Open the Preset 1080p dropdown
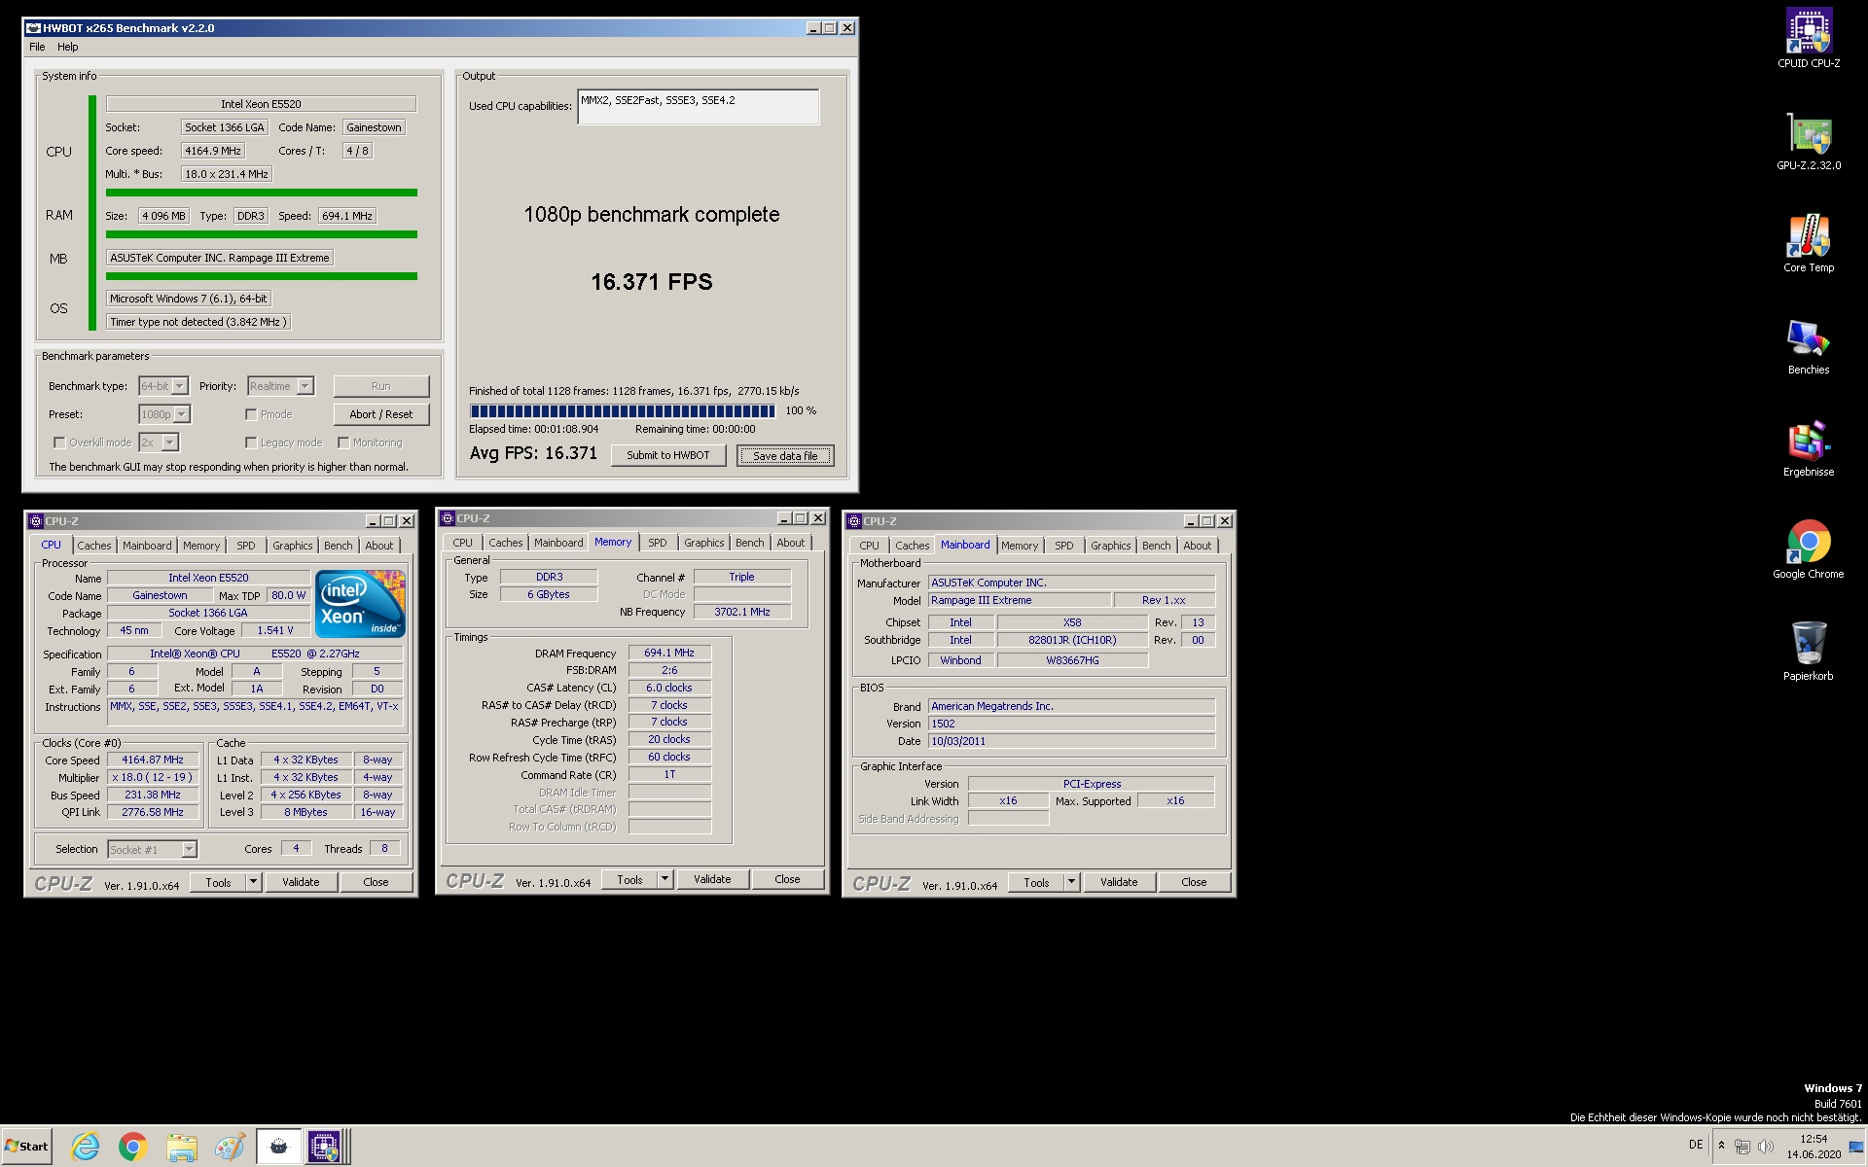 click(x=182, y=414)
